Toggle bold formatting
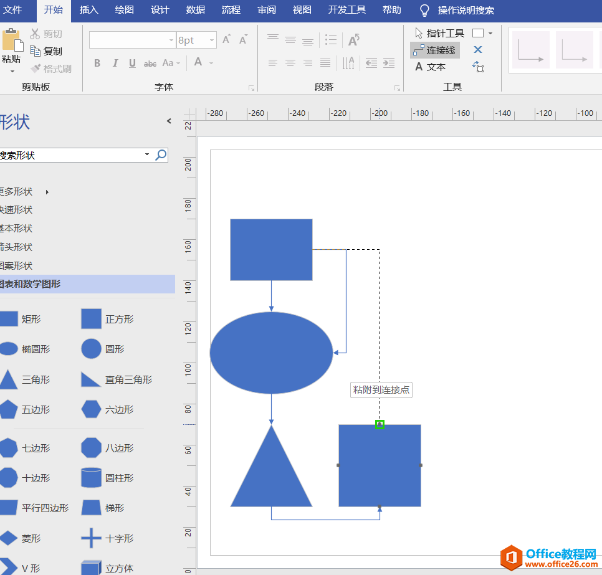 [x=97, y=63]
